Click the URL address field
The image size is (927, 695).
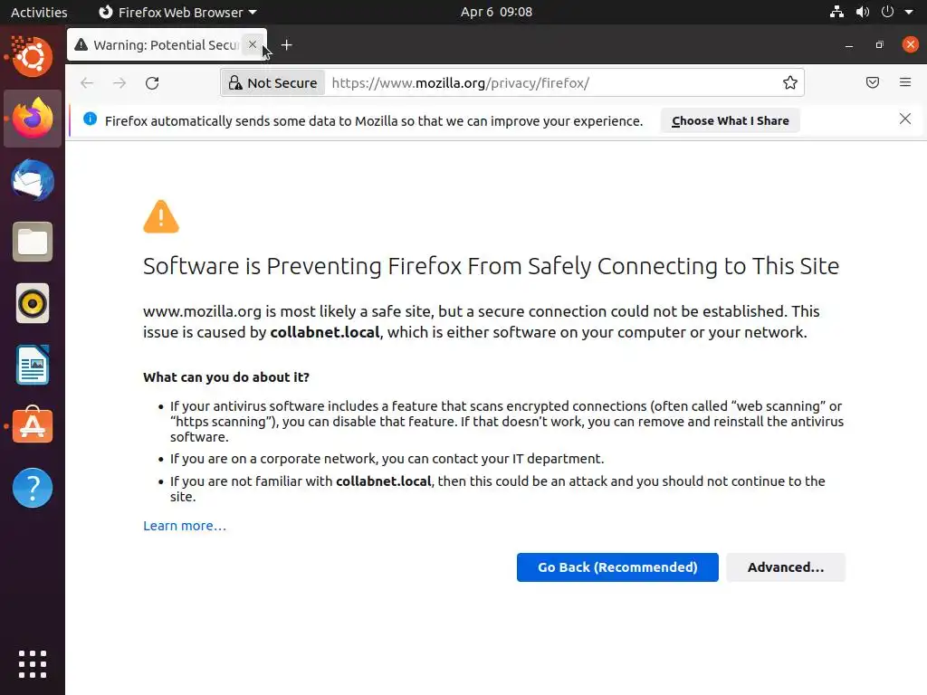coord(543,83)
